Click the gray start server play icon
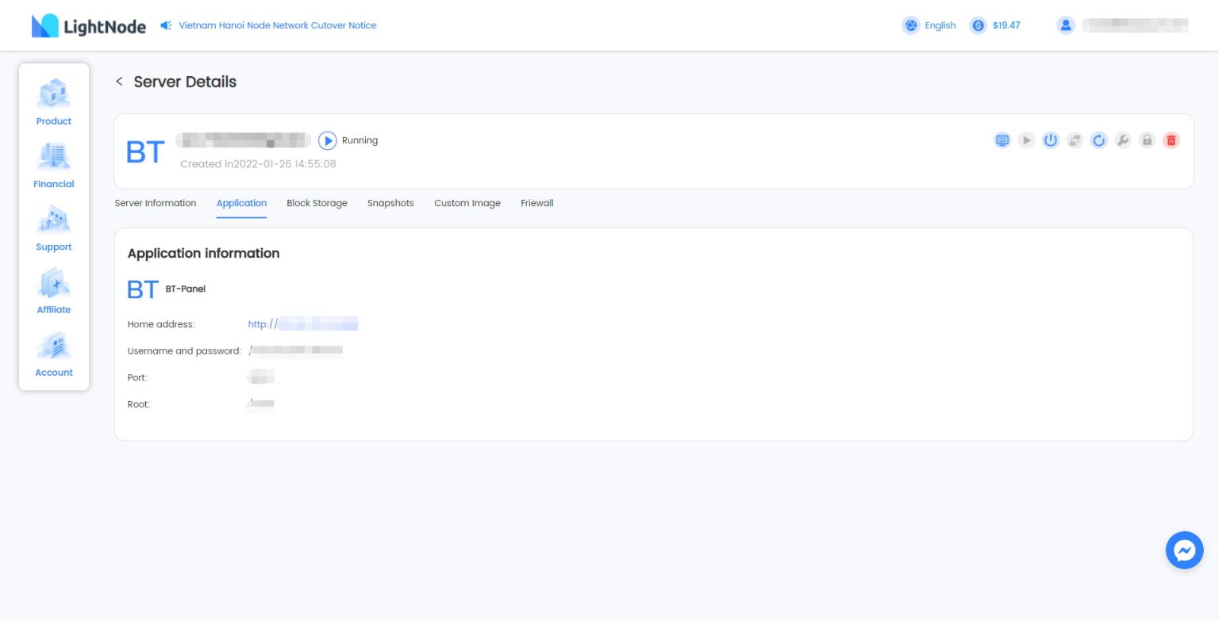The height and width of the screenshot is (620, 1219). [1027, 140]
